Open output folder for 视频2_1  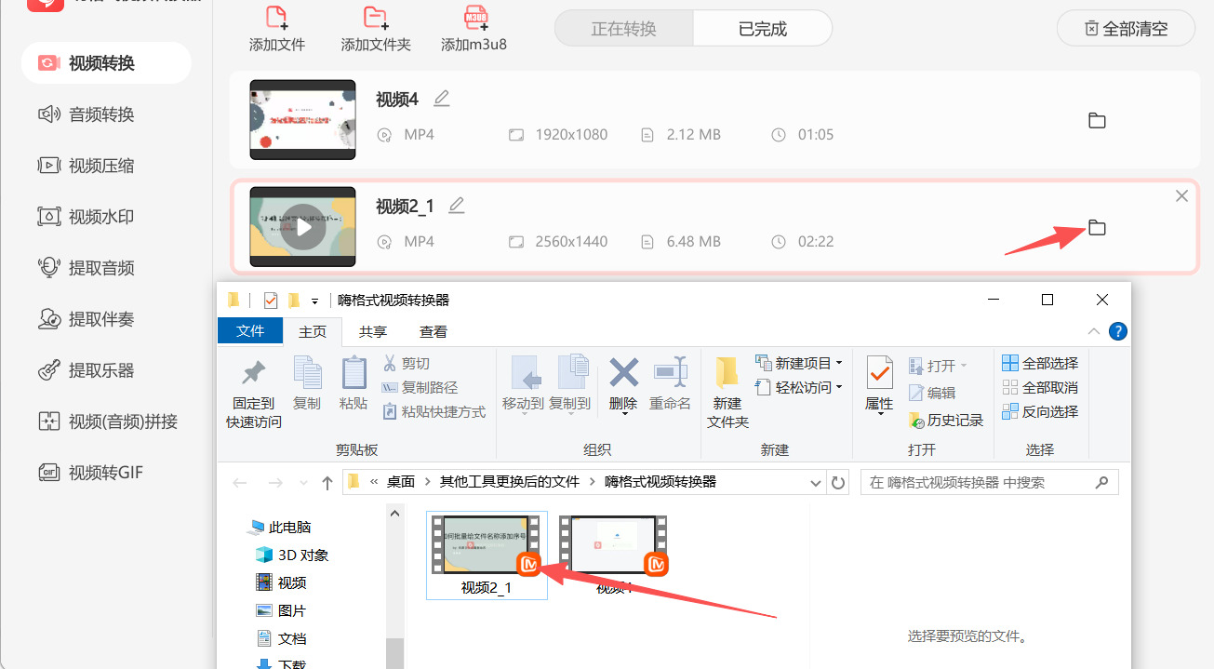[x=1097, y=227]
